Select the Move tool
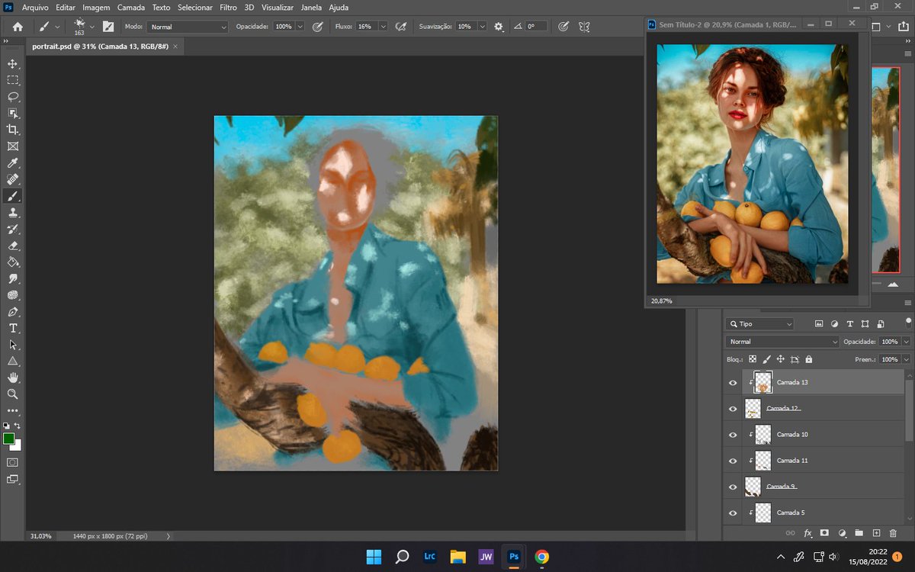The width and height of the screenshot is (915, 572). click(x=12, y=64)
